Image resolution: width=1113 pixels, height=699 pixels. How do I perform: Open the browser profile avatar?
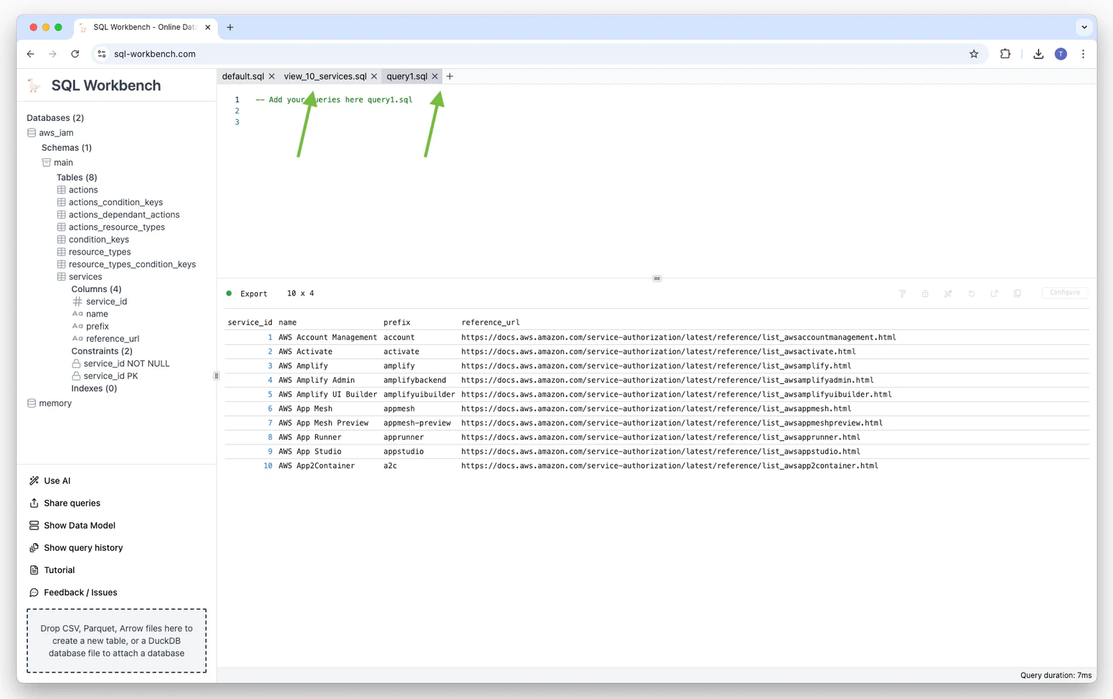pos(1061,54)
